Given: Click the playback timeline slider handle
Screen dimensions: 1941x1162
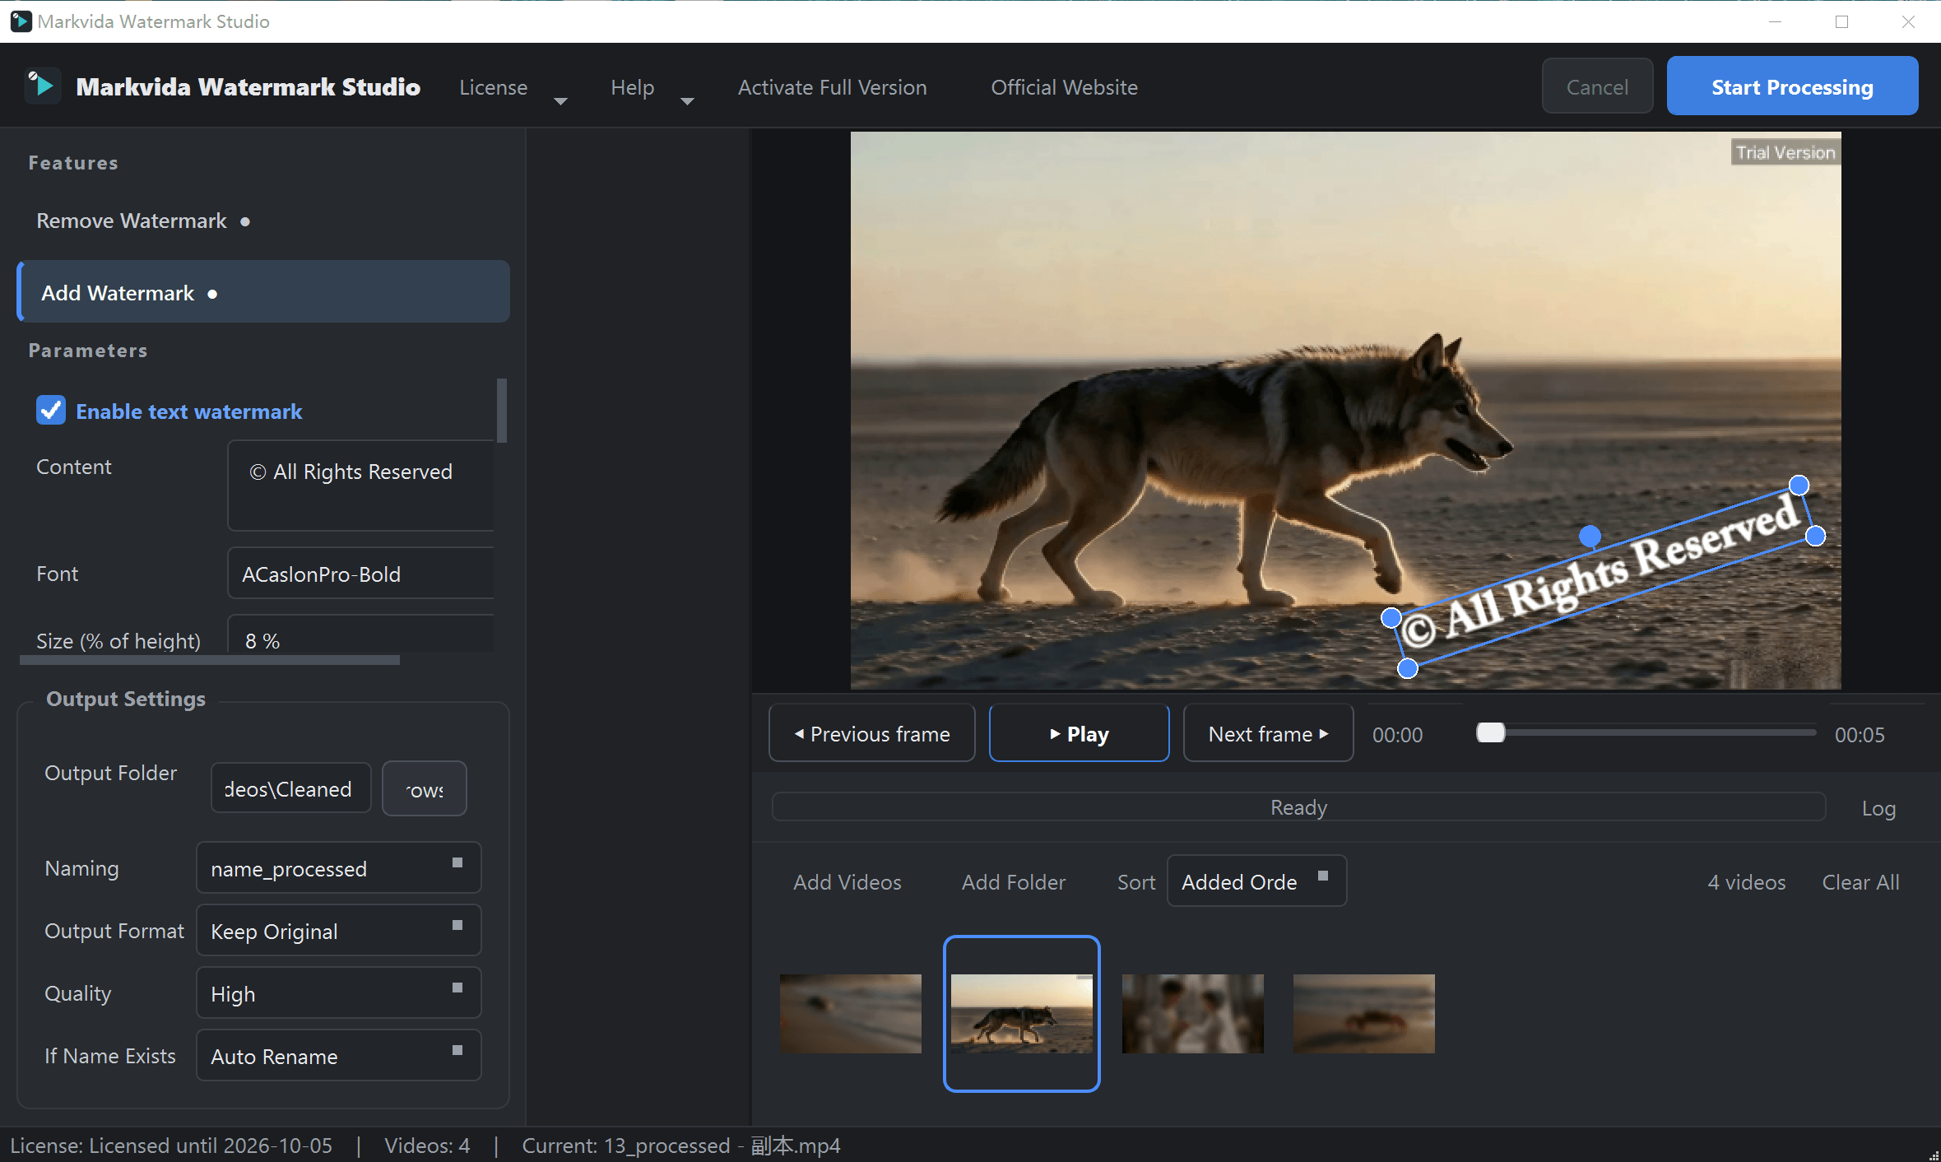Looking at the screenshot, I should click(x=1490, y=732).
